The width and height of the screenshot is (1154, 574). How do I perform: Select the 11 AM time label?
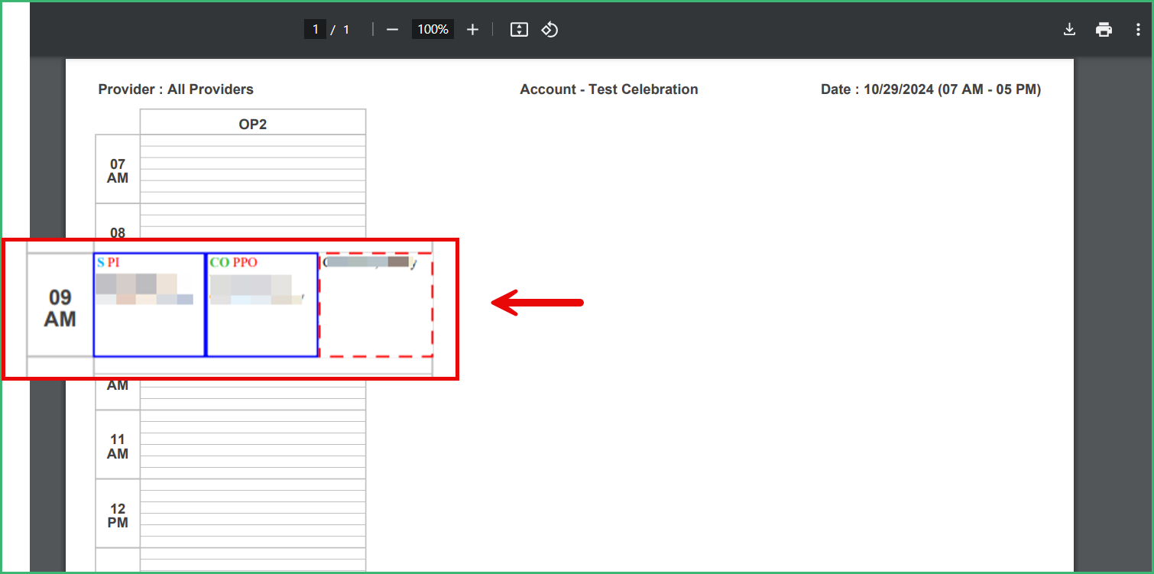point(118,446)
